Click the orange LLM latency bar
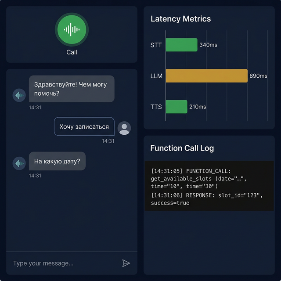This screenshot has width=281, height=281. [207, 76]
